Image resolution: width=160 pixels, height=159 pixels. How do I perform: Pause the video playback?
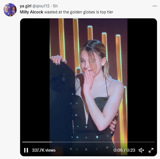tap(26, 150)
